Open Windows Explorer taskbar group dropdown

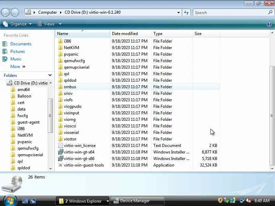pos(108,201)
